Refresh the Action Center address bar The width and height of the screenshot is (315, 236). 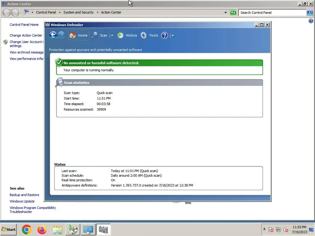pyautogui.click(x=233, y=12)
